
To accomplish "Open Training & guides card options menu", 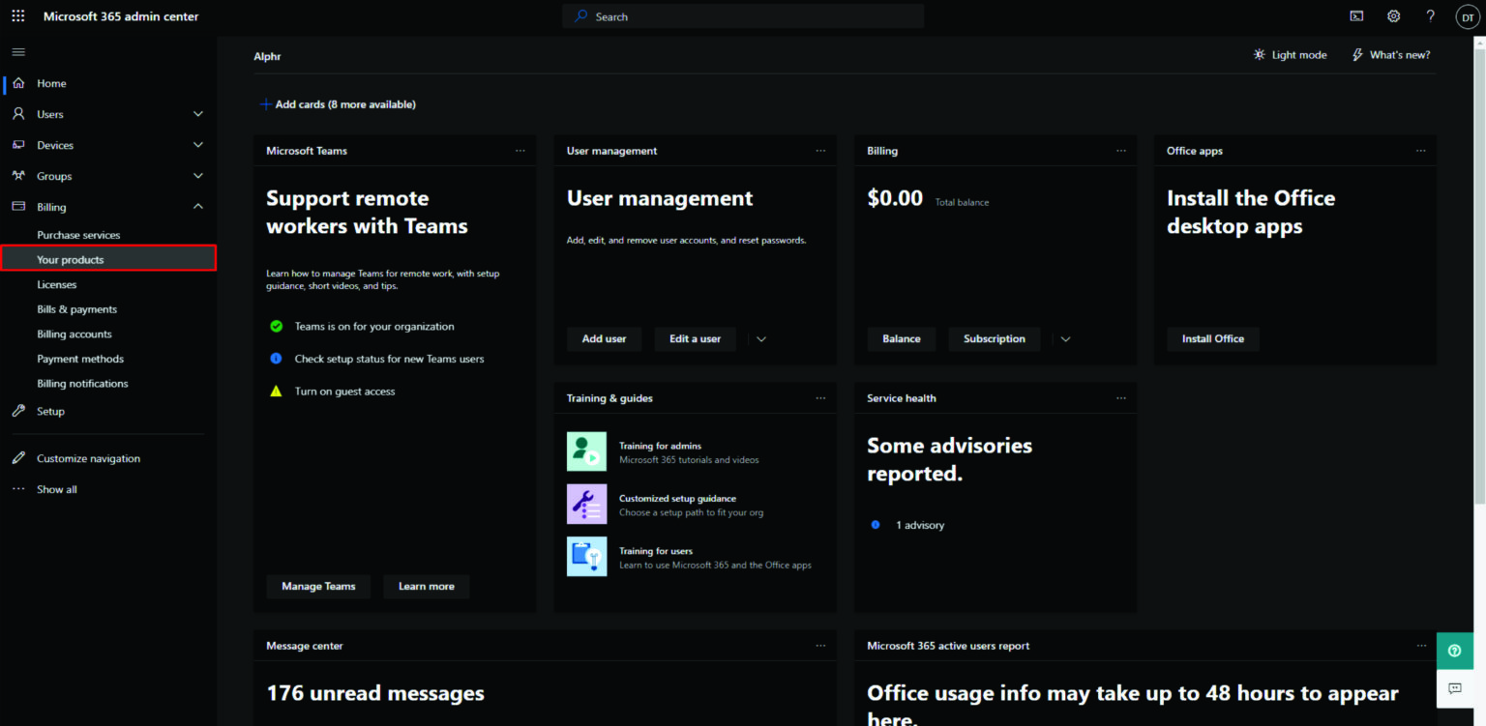I will click(820, 398).
